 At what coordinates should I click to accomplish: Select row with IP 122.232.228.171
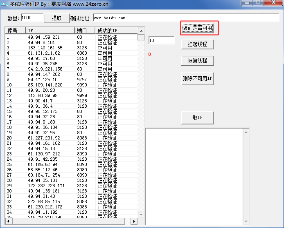point(71,186)
